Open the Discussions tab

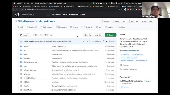pyautogui.click(x=61, y=27)
